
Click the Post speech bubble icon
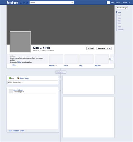(x=10, y=78)
